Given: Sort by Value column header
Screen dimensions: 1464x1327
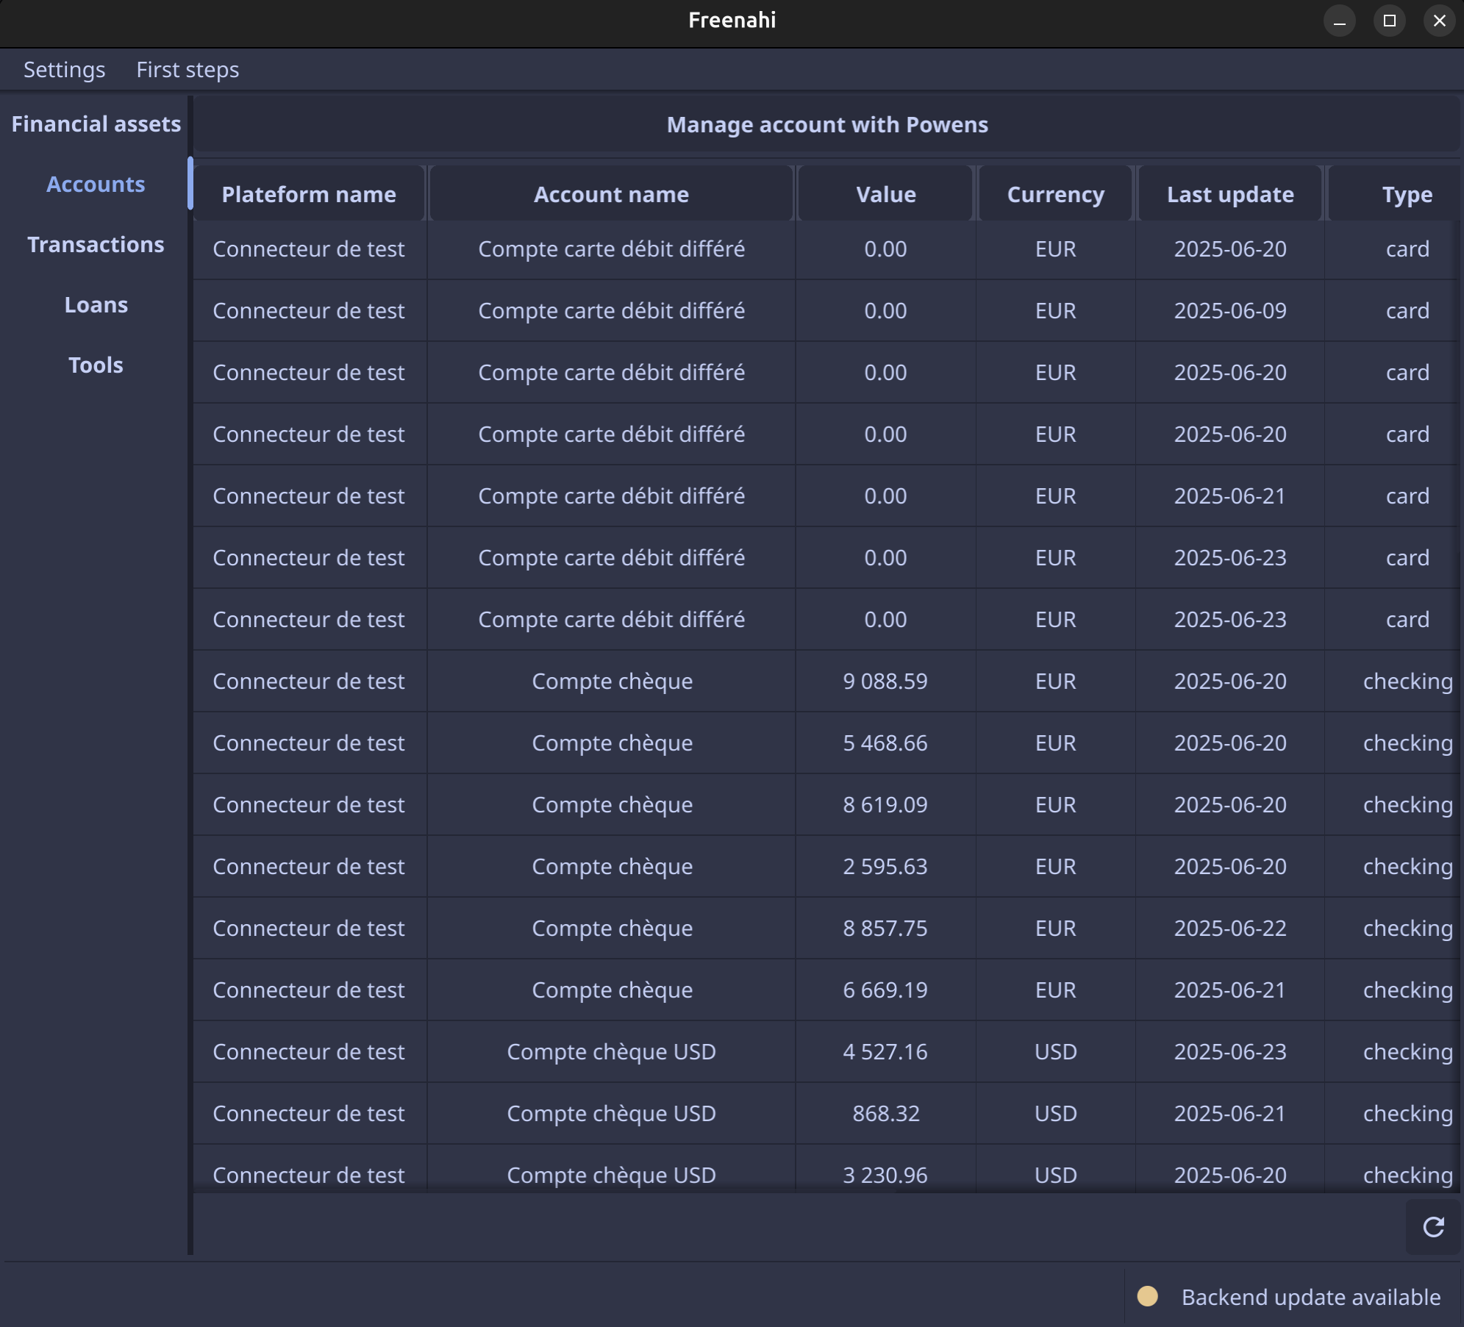Looking at the screenshot, I should click(885, 194).
